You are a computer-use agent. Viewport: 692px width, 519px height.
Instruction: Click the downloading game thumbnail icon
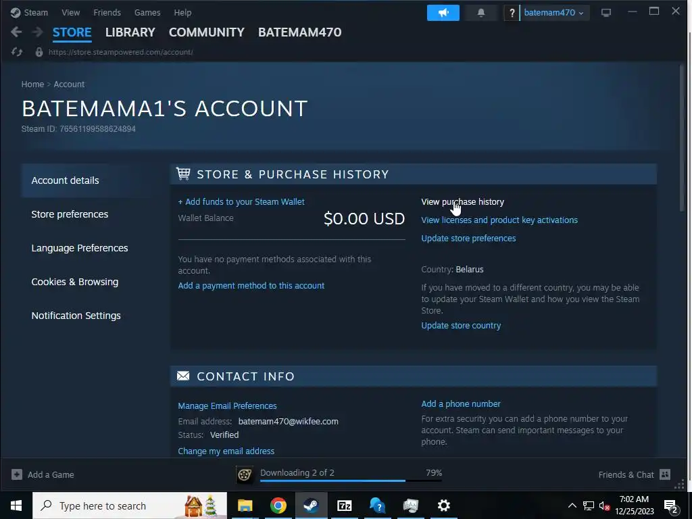(245, 475)
